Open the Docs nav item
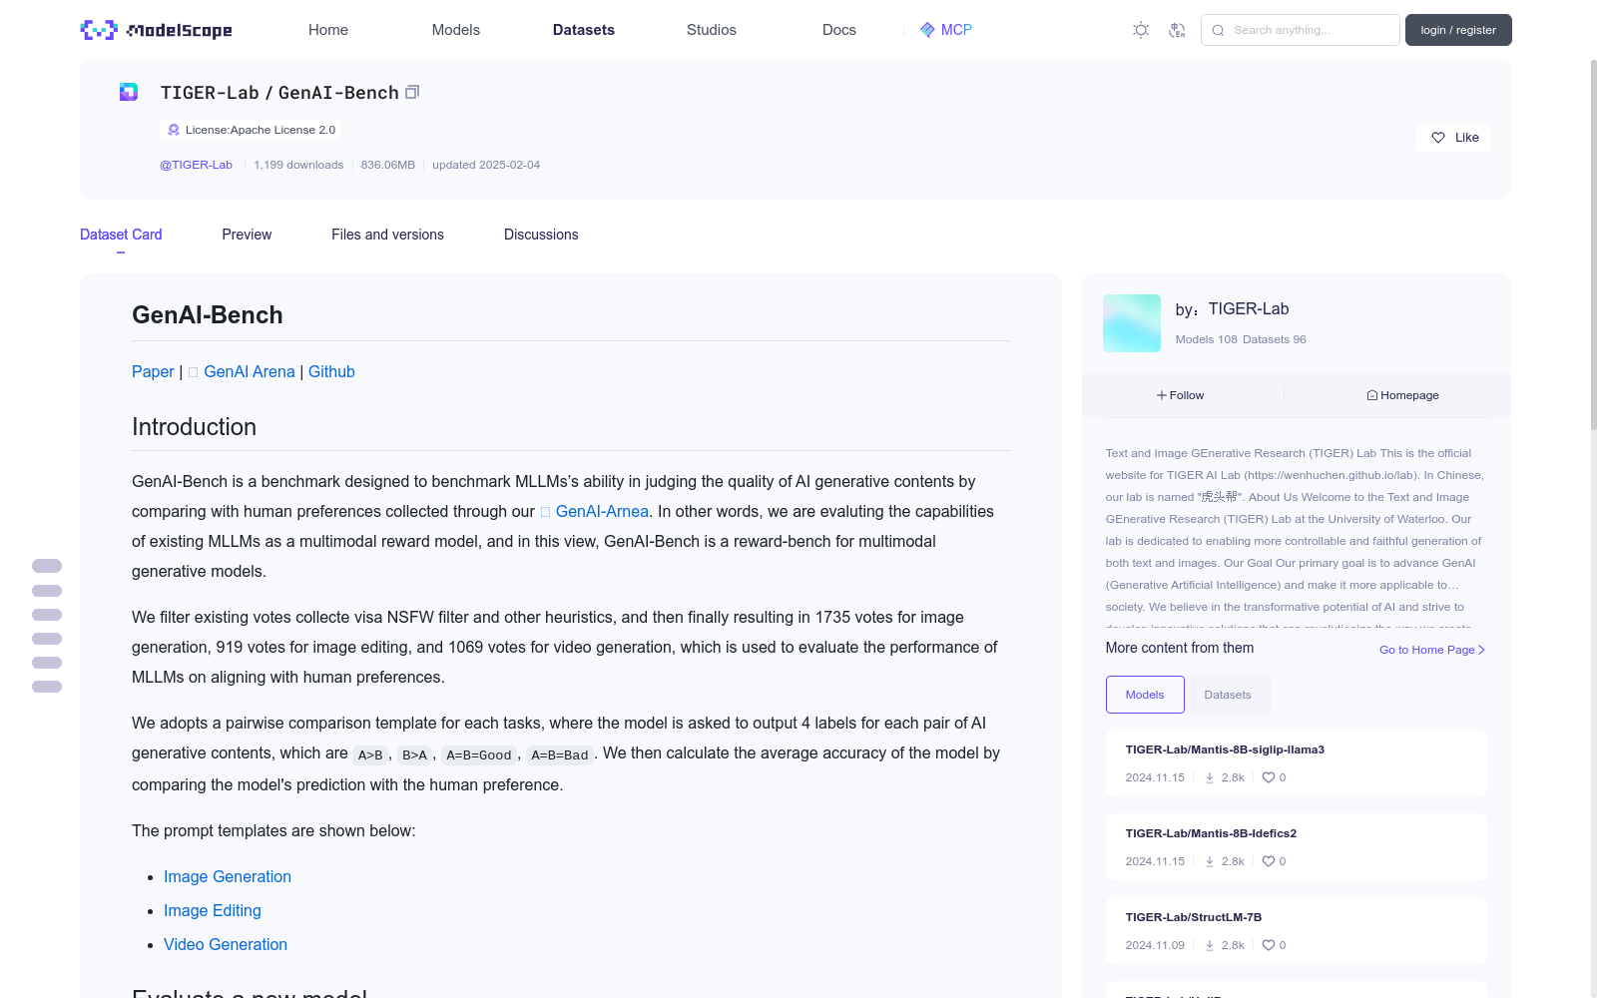 (839, 30)
